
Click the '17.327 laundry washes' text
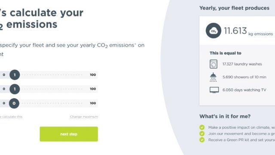242,64
